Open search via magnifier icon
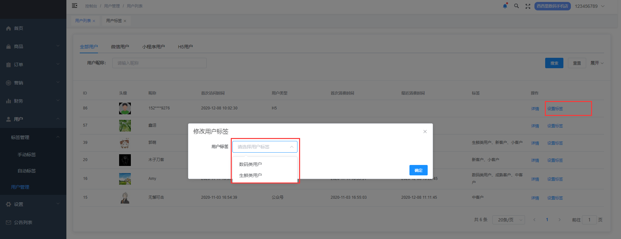The image size is (621, 239). tap(516, 6)
